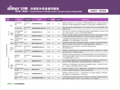
Task: Click the 产品名称 column header
Action: click(39, 19)
